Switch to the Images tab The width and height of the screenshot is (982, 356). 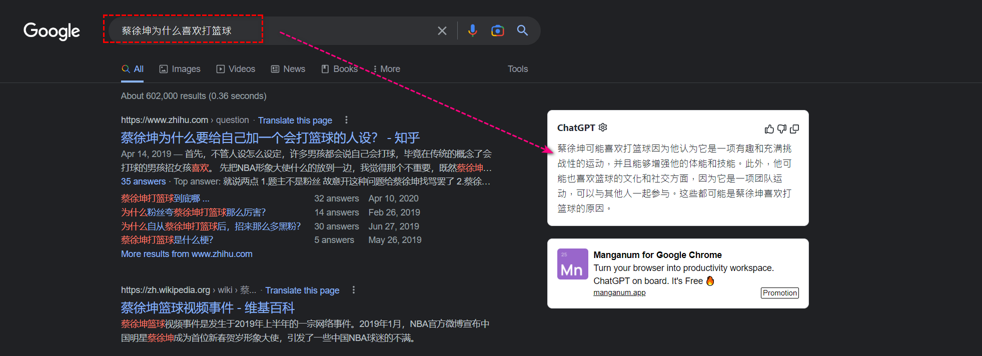click(x=180, y=69)
